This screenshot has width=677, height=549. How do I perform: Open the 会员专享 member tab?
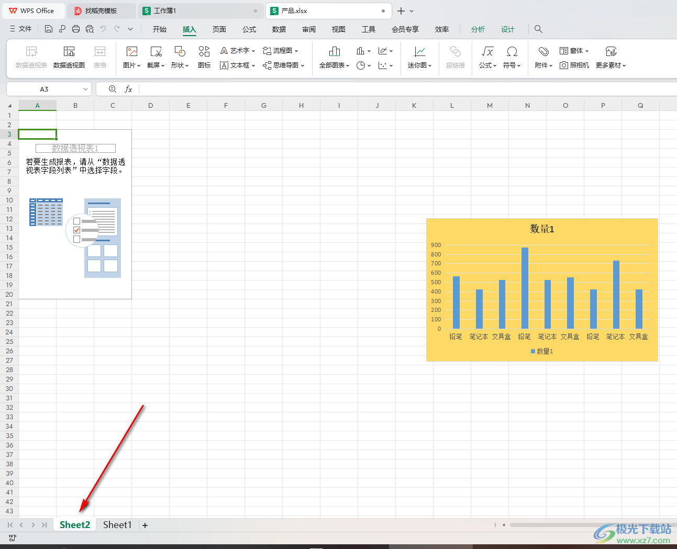pyautogui.click(x=405, y=29)
